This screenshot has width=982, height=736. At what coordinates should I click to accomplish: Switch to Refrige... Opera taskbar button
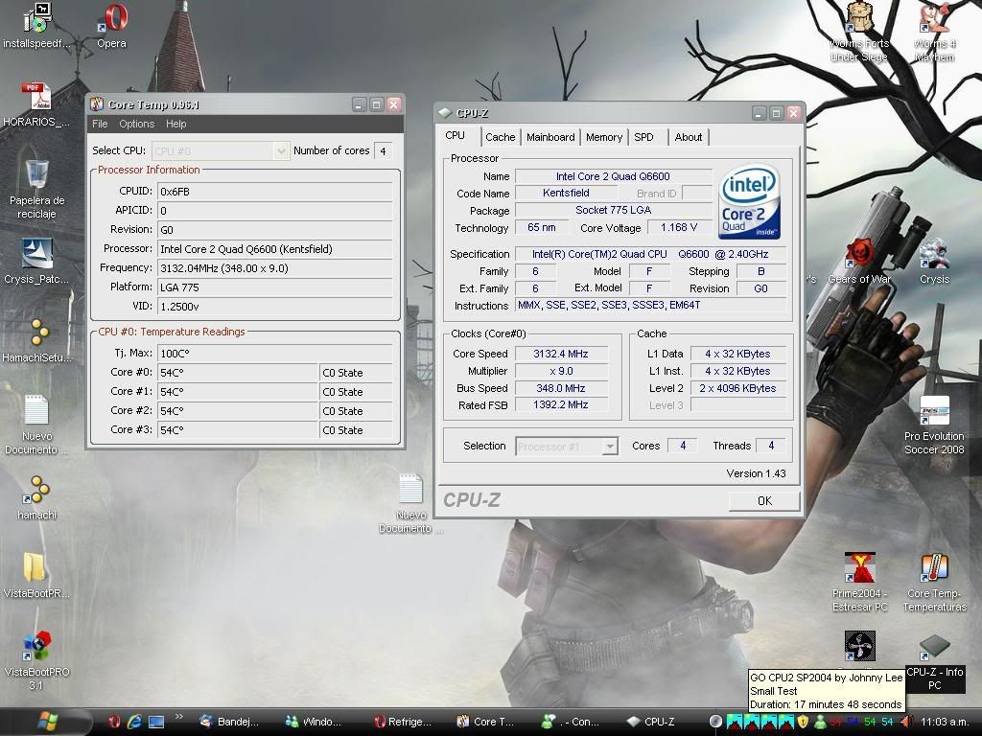coord(402,722)
